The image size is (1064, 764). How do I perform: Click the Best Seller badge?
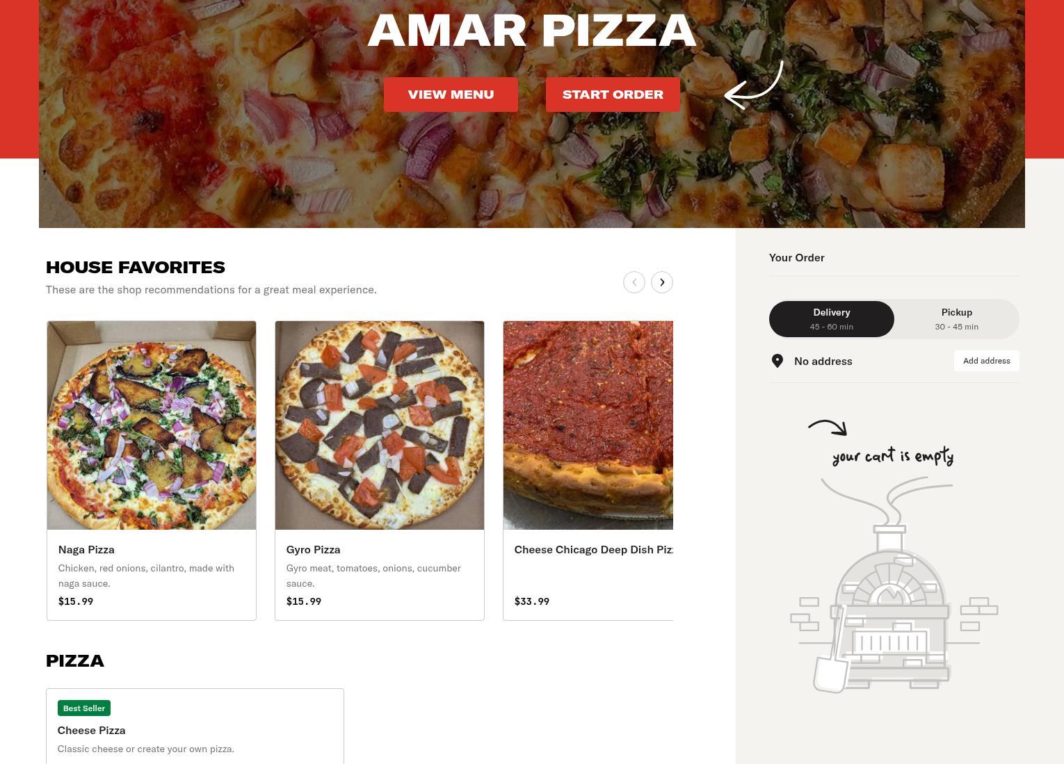84,708
